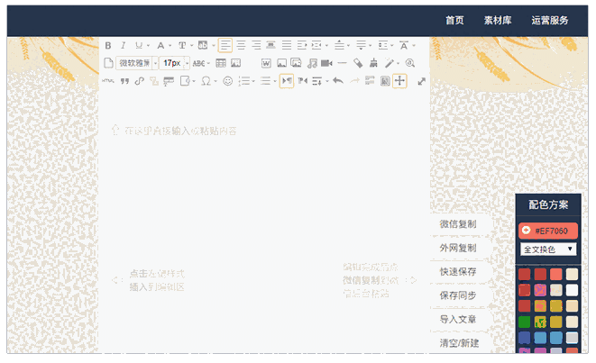Insert an unordered list
This screenshot has width=596, height=363.
(265, 81)
